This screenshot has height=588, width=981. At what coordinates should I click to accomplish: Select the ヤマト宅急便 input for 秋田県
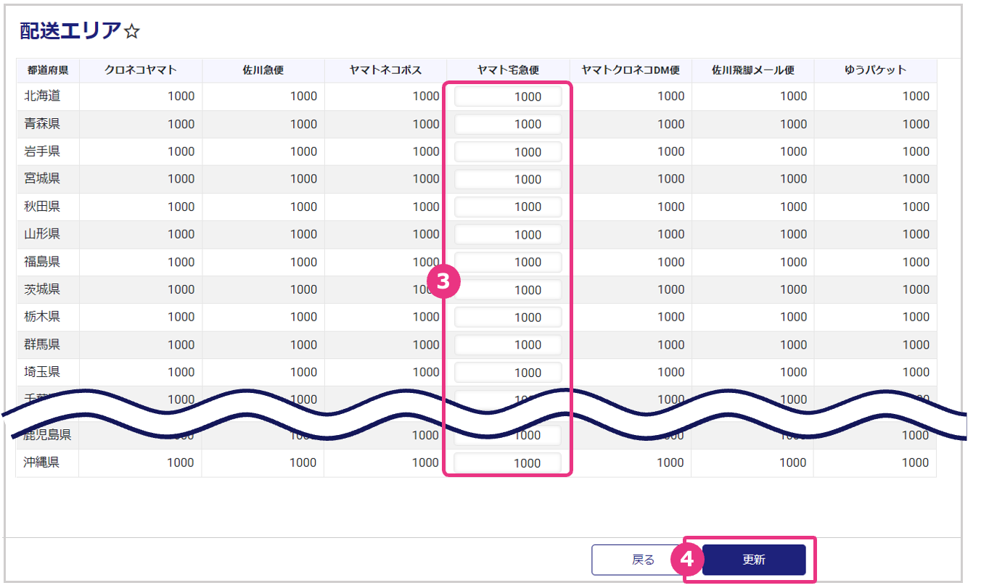(x=508, y=207)
